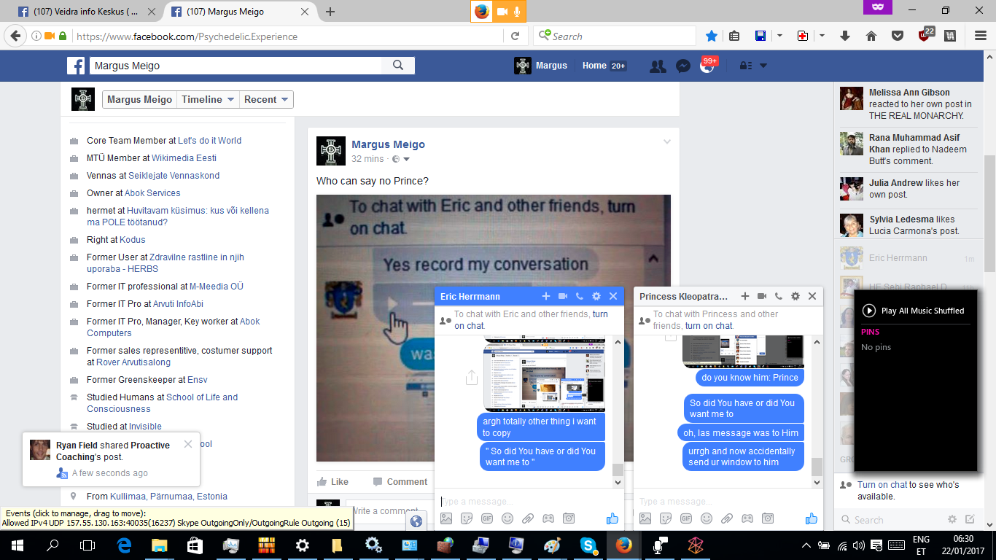Attach a file in Eric Herrmann chat
Viewport: 996px width, 560px height.
[528, 518]
